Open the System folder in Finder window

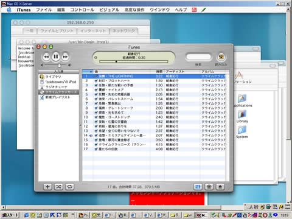(242, 132)
